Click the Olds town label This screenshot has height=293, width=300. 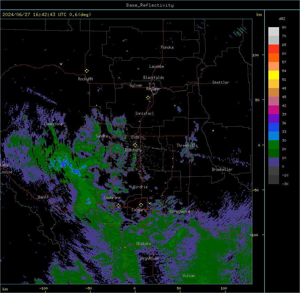pyautogui.click(x=135, y=137)
